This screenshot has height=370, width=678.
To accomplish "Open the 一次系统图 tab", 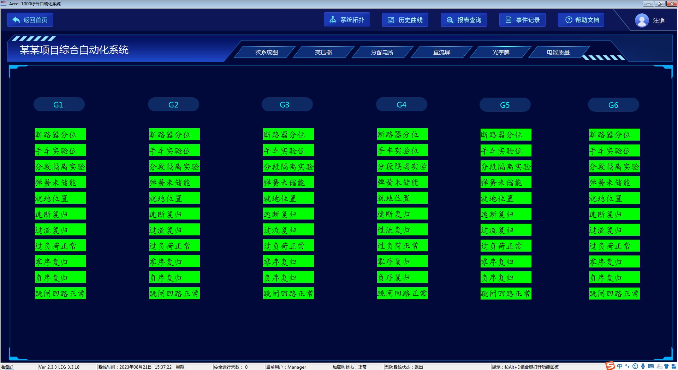I will click(x=263, y=53).
